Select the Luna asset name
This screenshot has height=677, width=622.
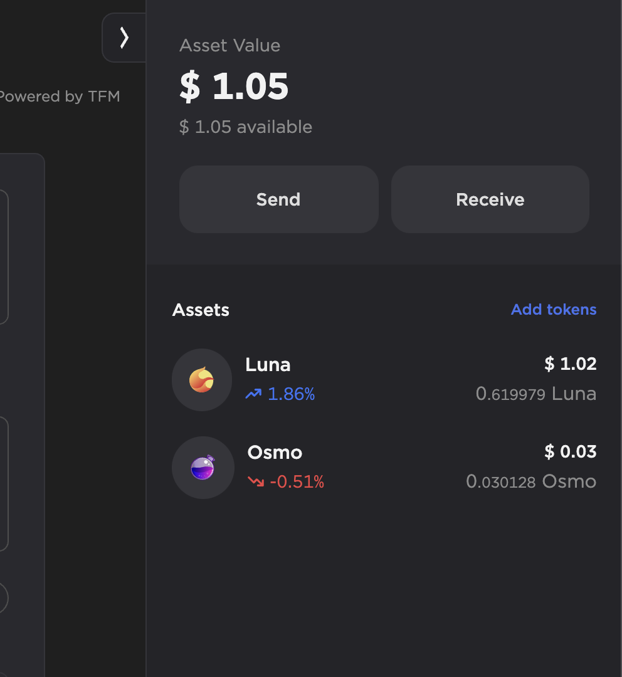(268, 365)
